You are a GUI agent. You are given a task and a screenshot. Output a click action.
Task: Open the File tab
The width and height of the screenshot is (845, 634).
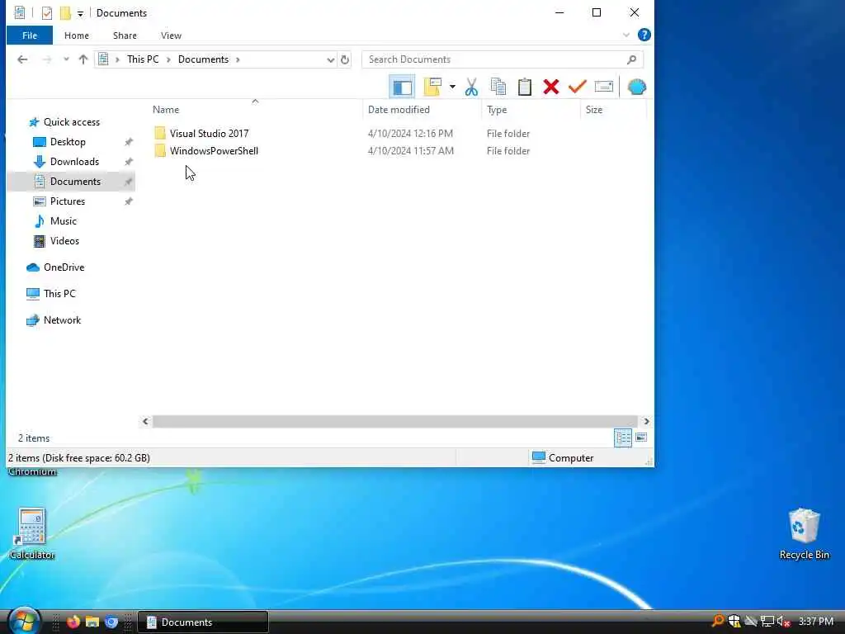[x=30, y=35]
